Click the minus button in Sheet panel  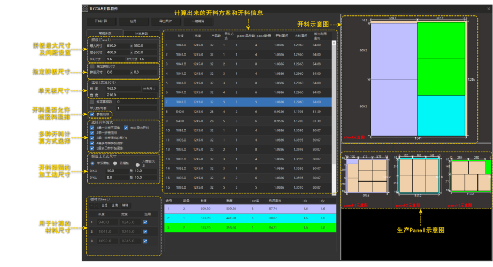tap(97, 206)
